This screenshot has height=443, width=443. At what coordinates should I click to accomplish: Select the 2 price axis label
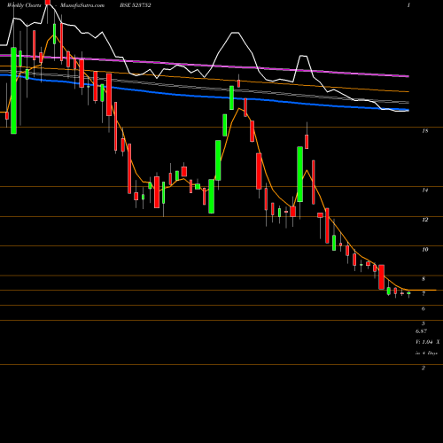(424, 368)
